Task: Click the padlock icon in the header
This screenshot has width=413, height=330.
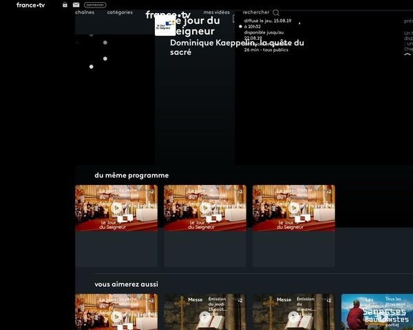Action: pyautogui.click(x=65, y=5)
